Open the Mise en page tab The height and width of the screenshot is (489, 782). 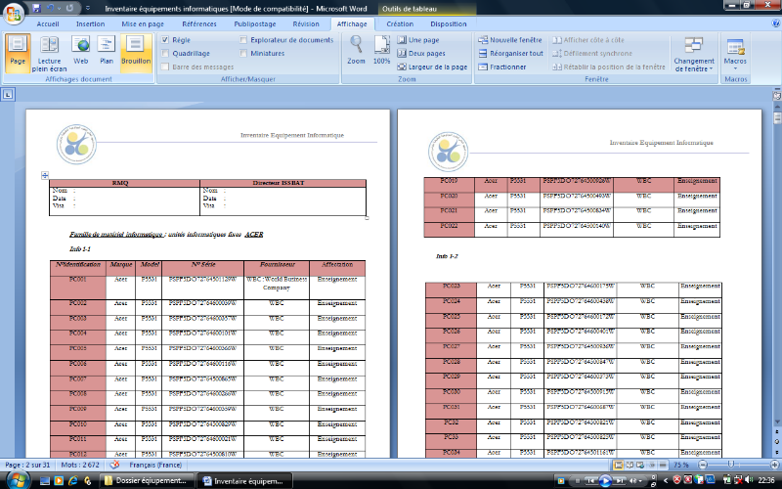tap(143, 23)
